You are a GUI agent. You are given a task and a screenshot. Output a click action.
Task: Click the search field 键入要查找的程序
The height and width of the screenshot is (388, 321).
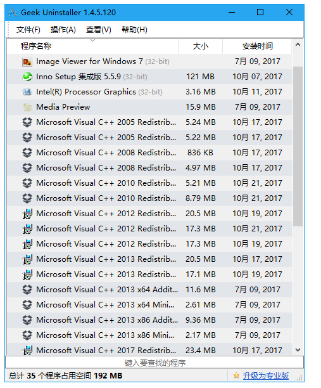coord(154,363)
